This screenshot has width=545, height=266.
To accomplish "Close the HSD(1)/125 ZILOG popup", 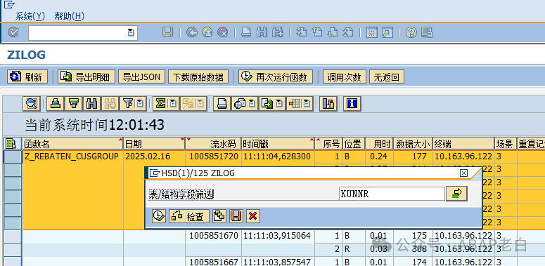I will (463, 173).
